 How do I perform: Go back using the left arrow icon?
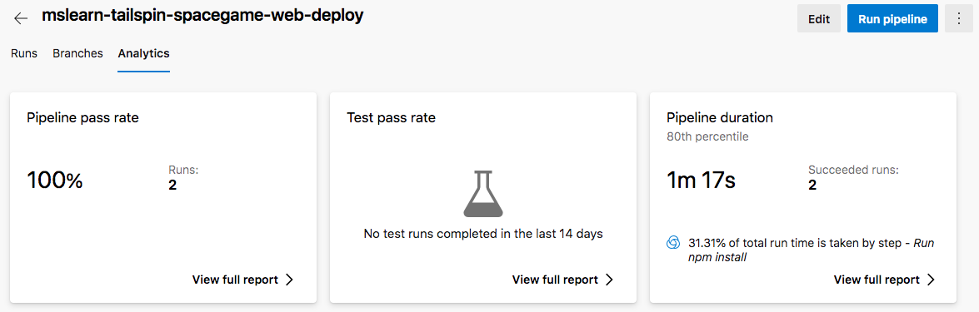tap(21, 18)
